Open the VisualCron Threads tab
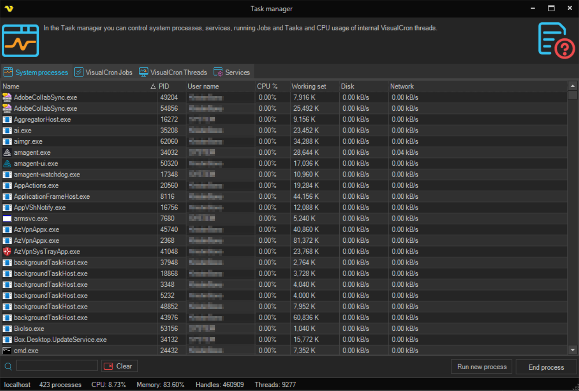The height and width of the screenshot is (391, 579). [x=173, y=72]
